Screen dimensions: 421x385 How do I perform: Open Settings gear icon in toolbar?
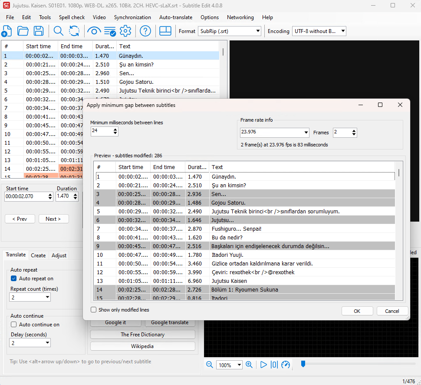[125, 31]
